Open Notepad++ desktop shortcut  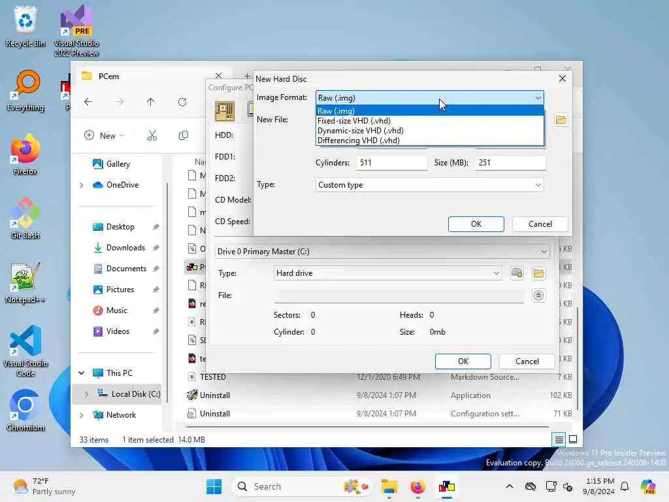click(25, 282)
